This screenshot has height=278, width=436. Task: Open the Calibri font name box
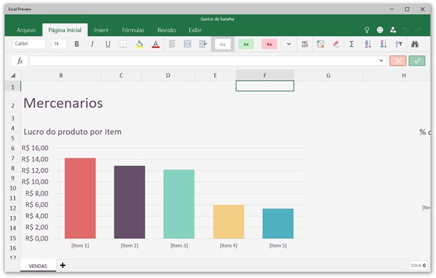[x=29, y=44]
